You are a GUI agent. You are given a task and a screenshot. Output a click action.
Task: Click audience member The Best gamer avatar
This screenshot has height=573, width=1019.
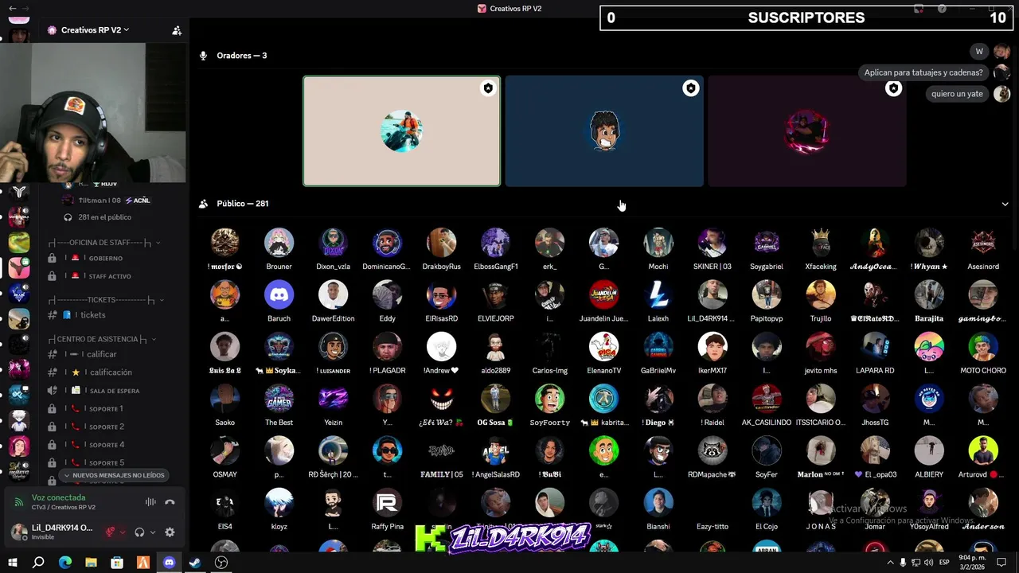(x=279, y=399)
